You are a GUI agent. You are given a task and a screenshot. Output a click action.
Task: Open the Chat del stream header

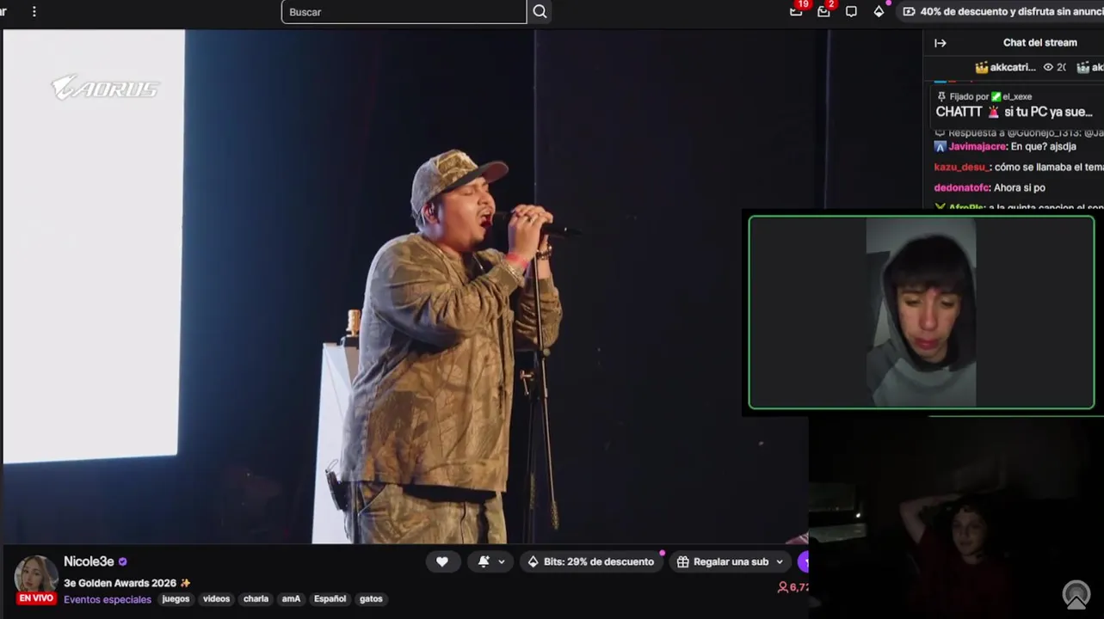point(1039,42)
